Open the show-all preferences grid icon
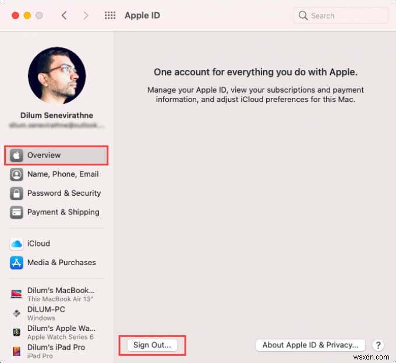Image resolution: width=396 pixels, height=363 pixels. click(x=110, y=15)
